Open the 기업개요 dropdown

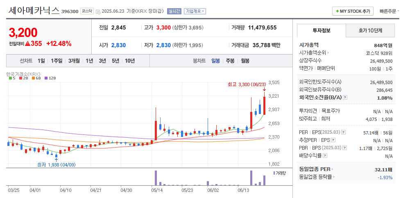(195, 11)
